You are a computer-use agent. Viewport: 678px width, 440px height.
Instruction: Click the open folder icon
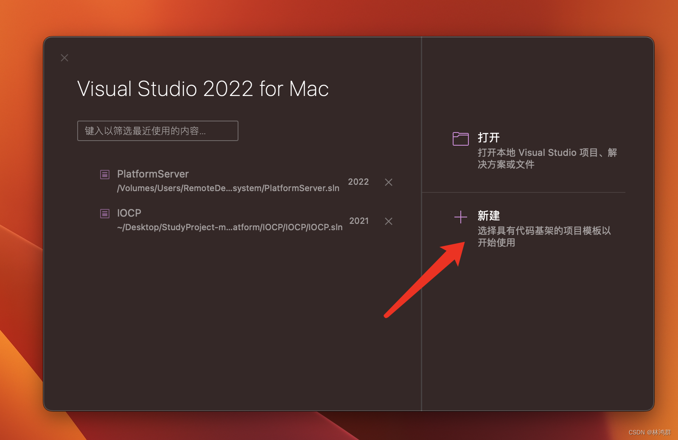coord(461,138)
